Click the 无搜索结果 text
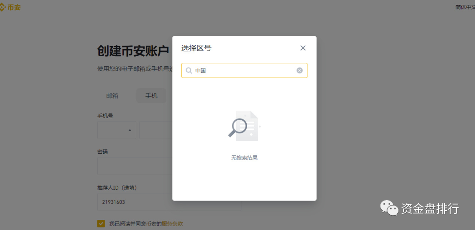 click(245, 158)
